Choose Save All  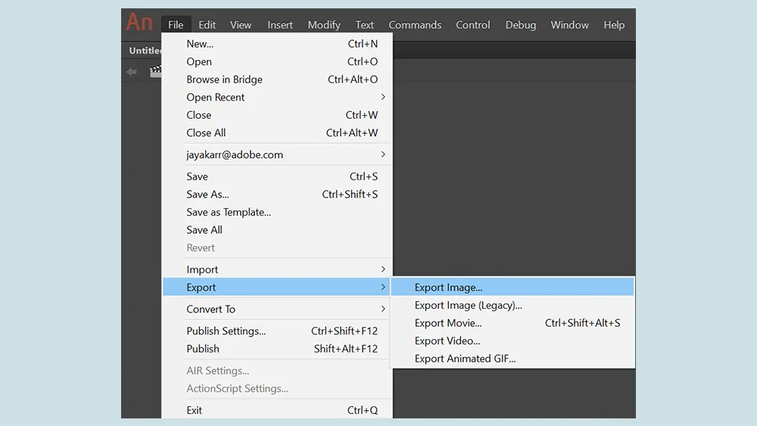click(278, 230)
